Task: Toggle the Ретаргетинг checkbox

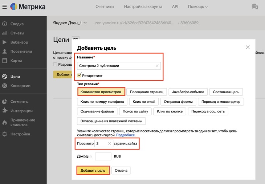Action: click(79, 75)
